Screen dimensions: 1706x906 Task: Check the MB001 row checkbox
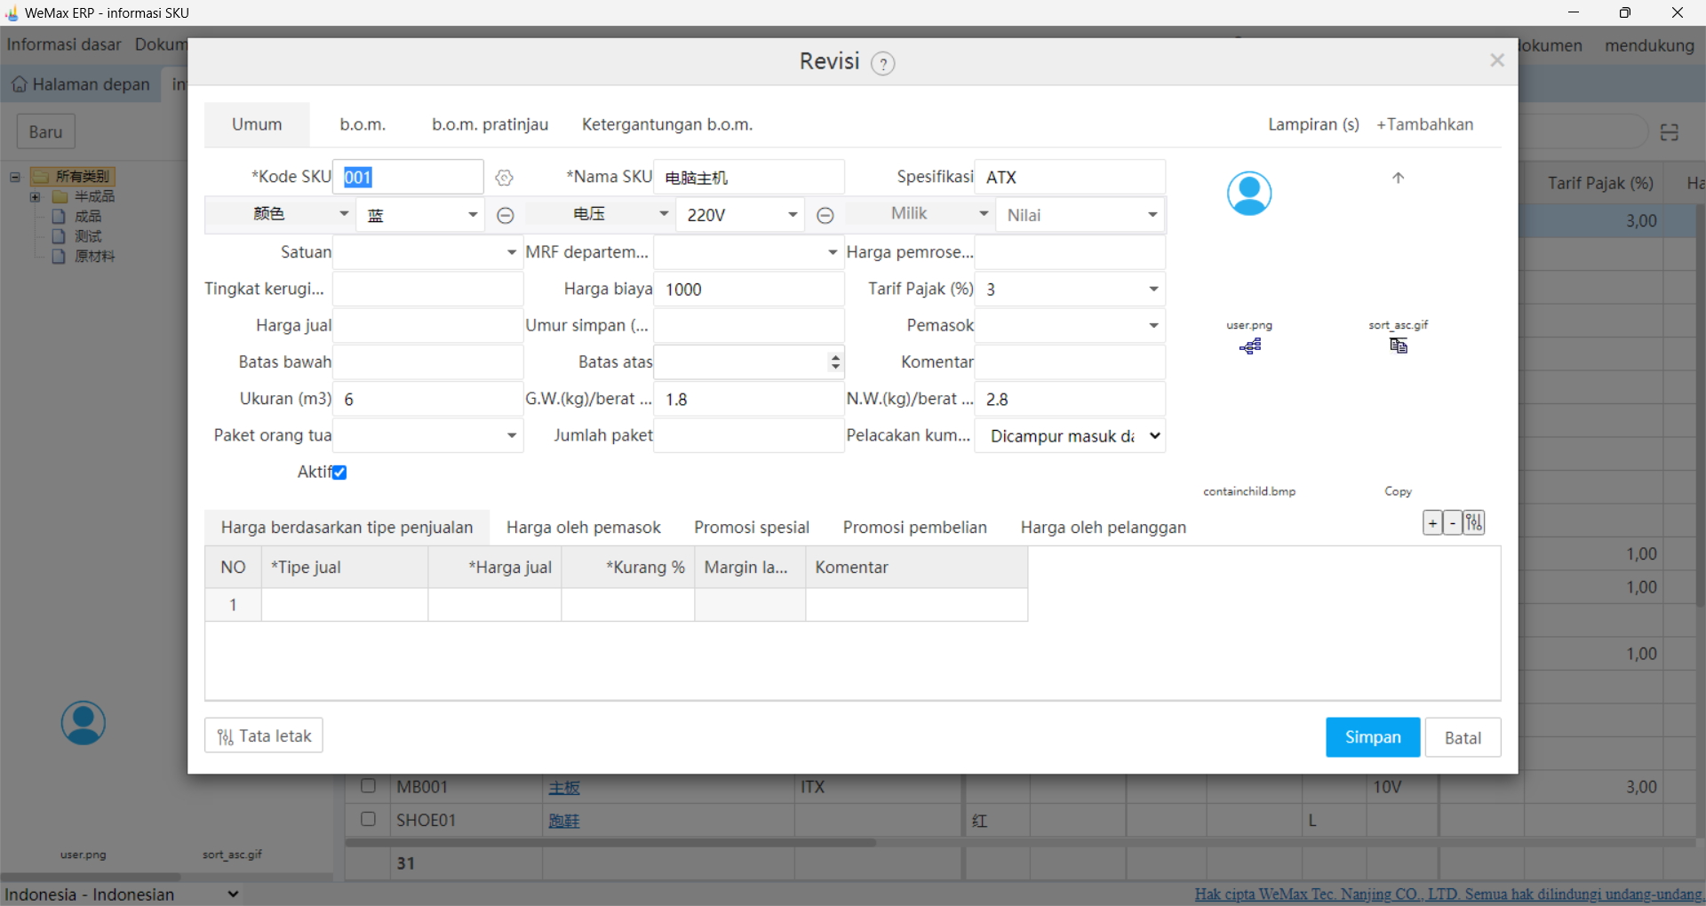coord(368,786)
